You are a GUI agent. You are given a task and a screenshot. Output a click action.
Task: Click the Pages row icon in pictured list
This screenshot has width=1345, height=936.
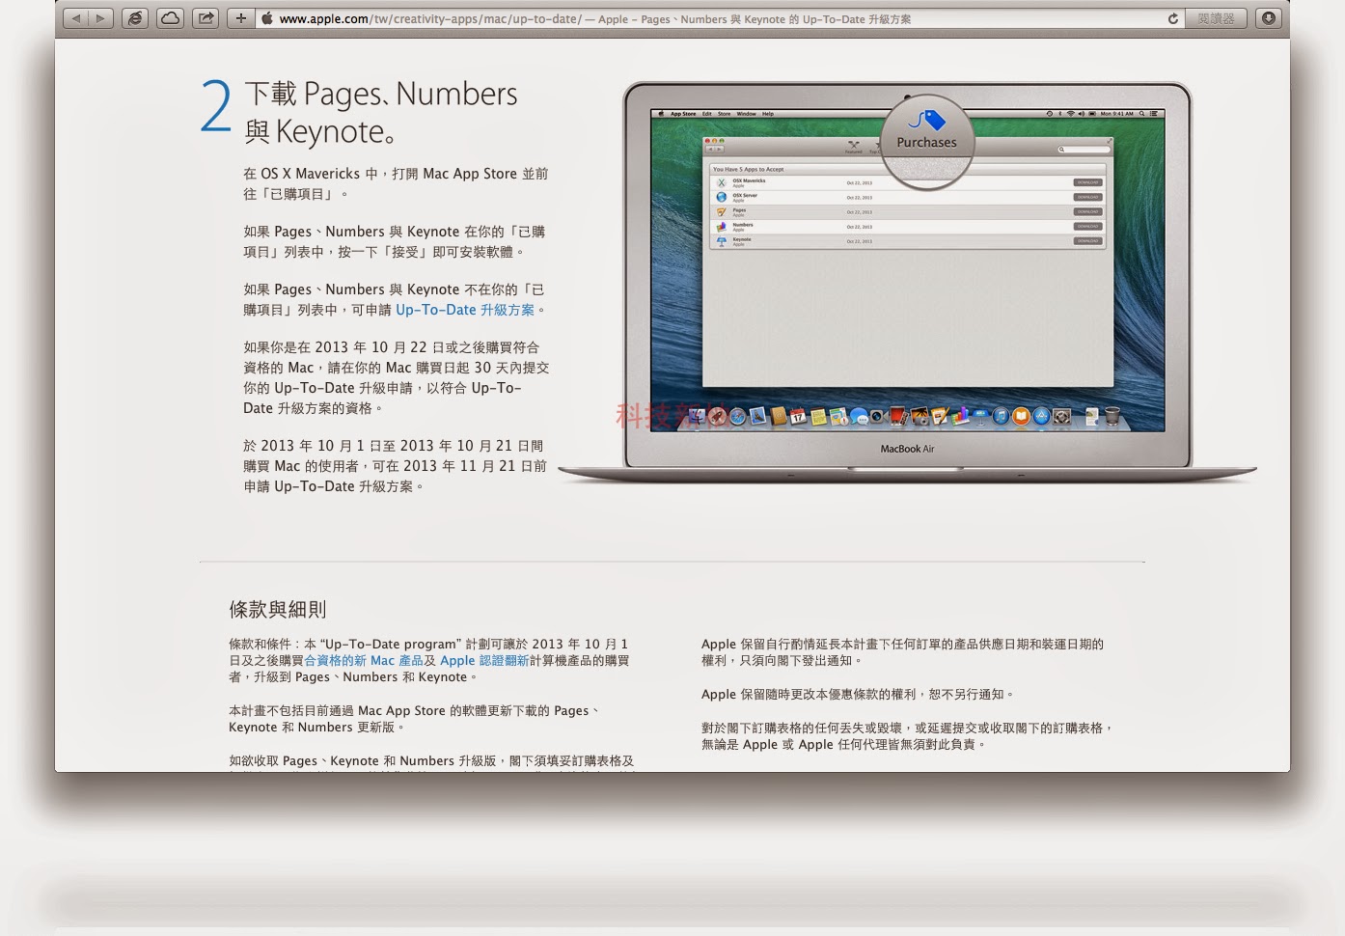tap(721, 211)
